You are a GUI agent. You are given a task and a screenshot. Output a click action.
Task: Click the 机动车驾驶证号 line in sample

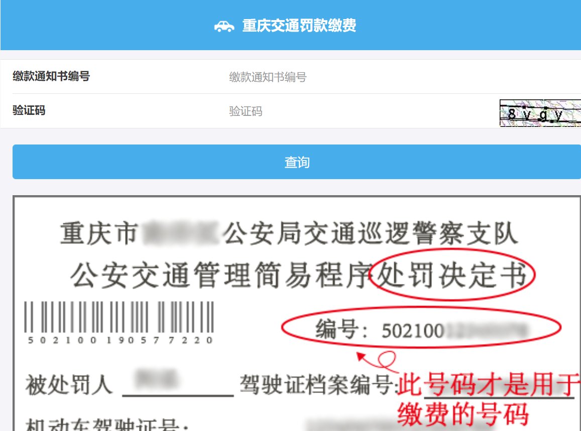click(x=107, y=424)
